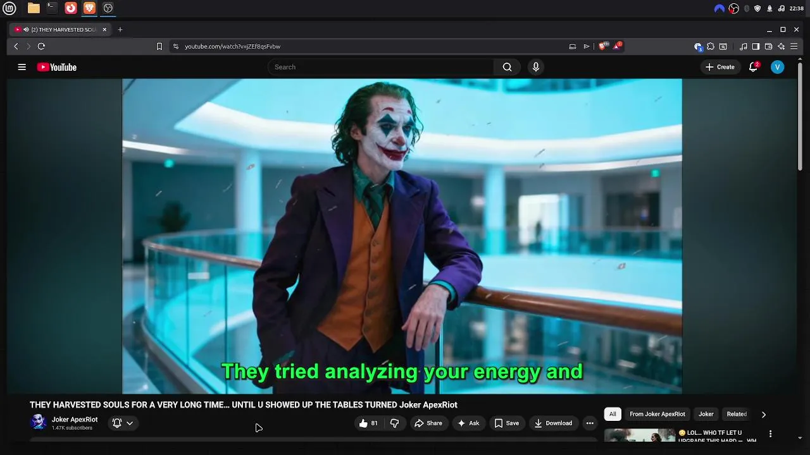Like the video with thumbs up
810x455 pixels.
(368, 423)
